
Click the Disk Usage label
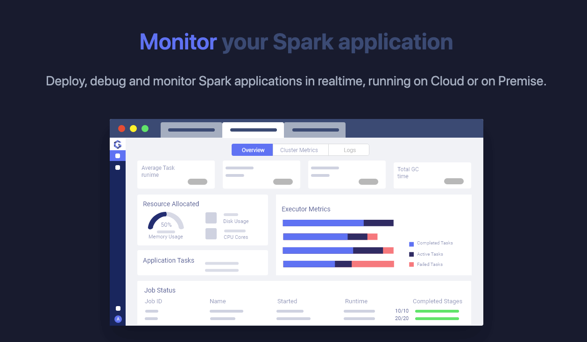[x=236, y=221]
